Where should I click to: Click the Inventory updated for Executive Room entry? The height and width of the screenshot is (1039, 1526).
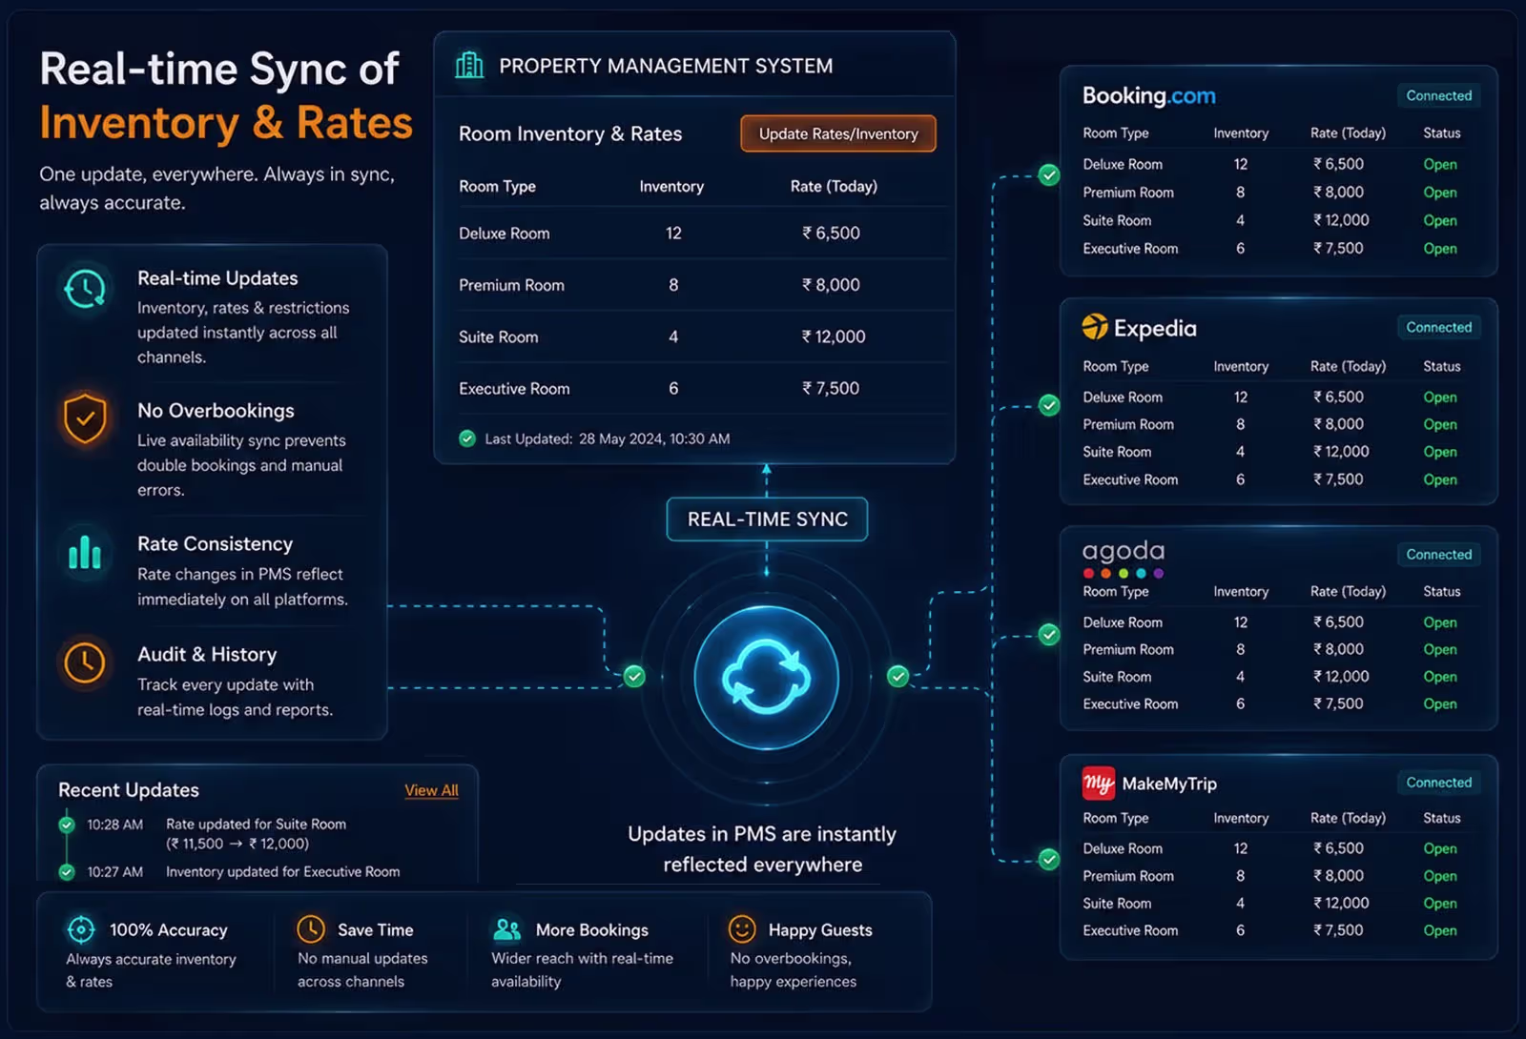282,872
